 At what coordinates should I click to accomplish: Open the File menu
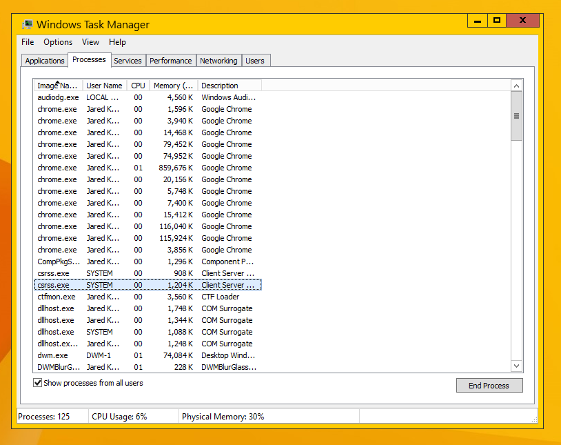(28, 42)
